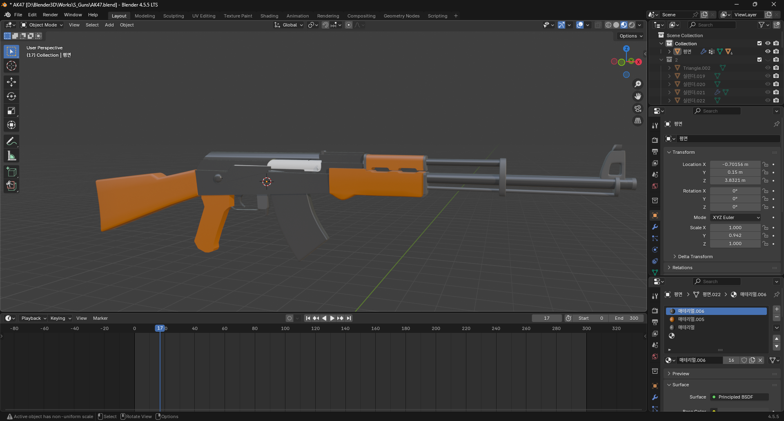Toggle viewport overlays
This screenshot has height=421, width=784.
[x=580, y=25]
